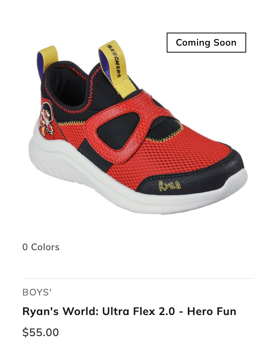275x363 pixels.
Task: Click the word "Hero Fun" in the title
Action: [212, 311]
